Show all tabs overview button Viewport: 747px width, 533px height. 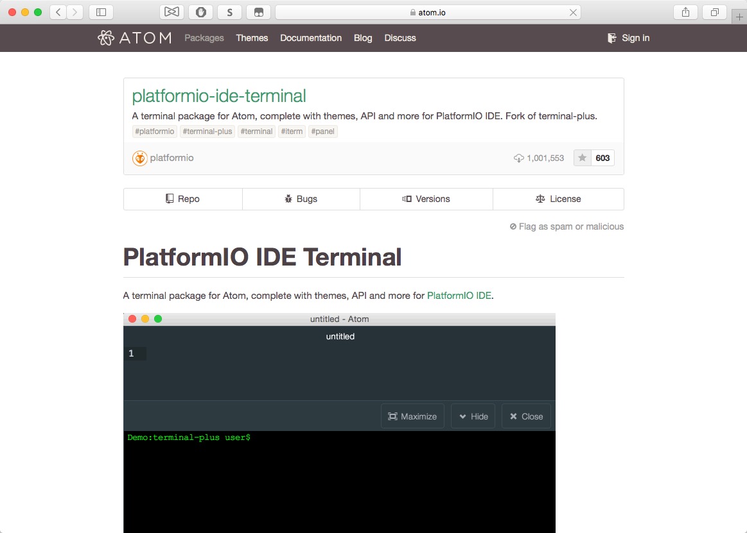[x=715, y=12]
